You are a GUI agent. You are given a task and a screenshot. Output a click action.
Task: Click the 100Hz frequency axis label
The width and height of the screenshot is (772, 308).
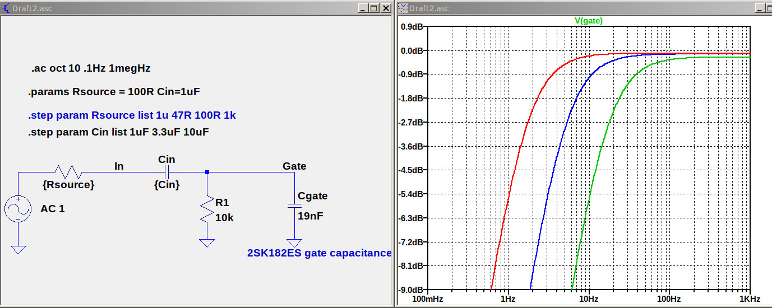click(669, 300)
